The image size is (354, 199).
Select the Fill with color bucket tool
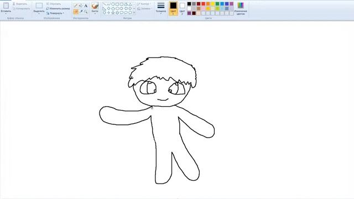81,6
